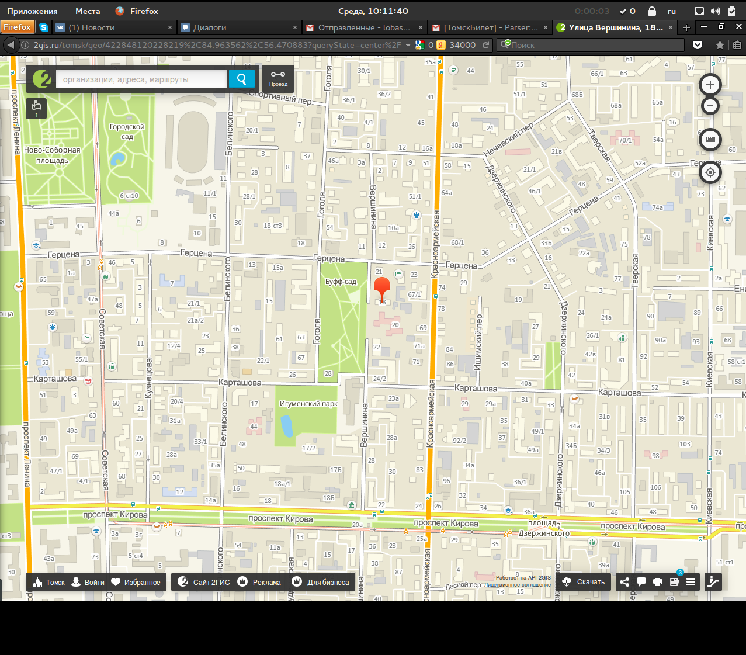Open the Проезд route planner

pyautogui.click(x=278, y=78)
